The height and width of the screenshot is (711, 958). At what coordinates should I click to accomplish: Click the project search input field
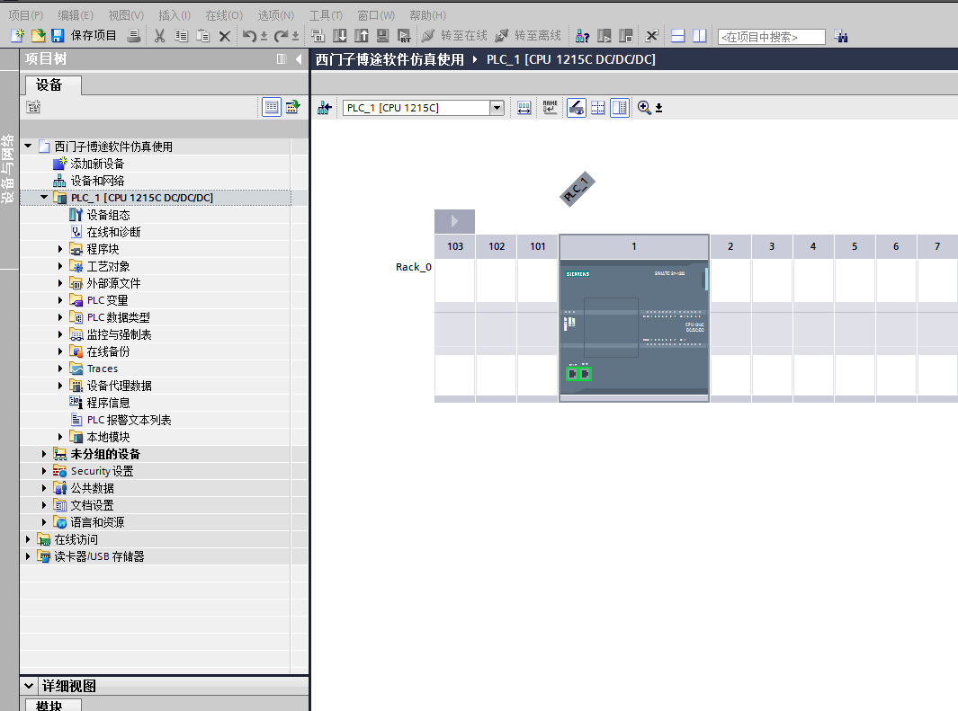772,37
